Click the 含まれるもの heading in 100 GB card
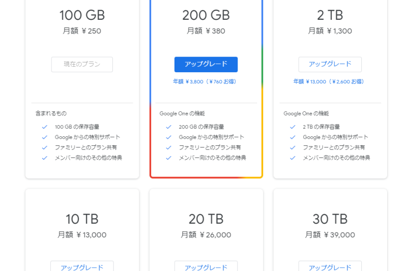Image resolution: width=407 pixels, height=271 pixels. [x=51, y=113]
